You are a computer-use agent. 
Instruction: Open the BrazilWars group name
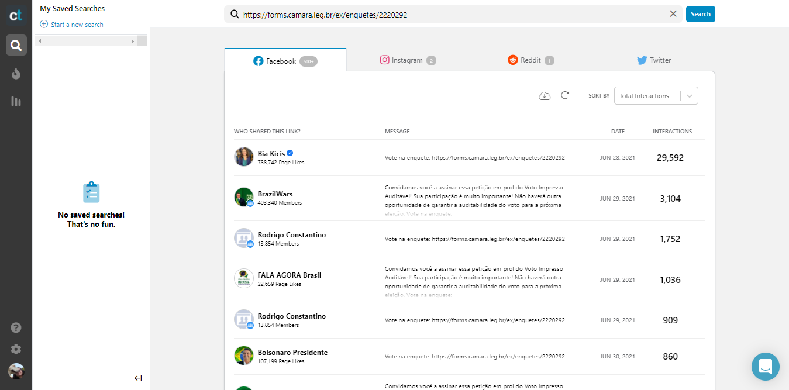pyautogui.click(x=275, y=194)
